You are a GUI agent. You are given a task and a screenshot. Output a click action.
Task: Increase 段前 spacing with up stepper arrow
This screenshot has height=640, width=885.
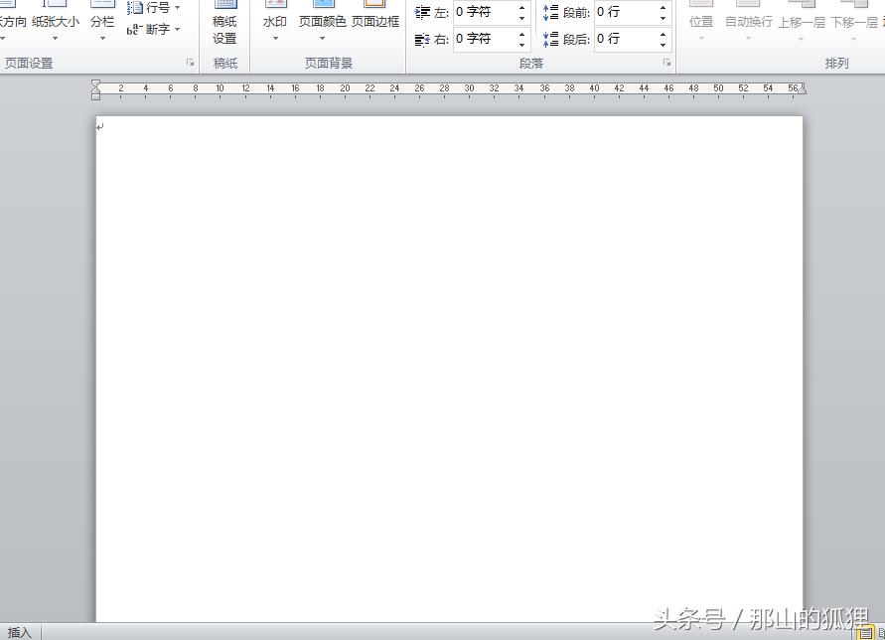pos(663,7)
